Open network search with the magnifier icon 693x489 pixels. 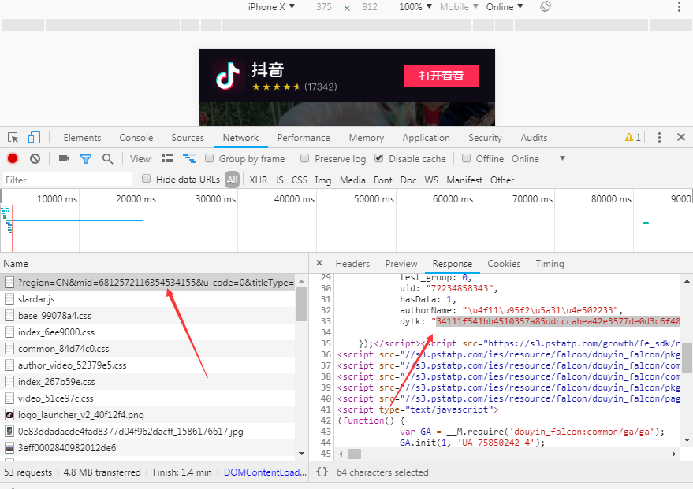(107, 158)
